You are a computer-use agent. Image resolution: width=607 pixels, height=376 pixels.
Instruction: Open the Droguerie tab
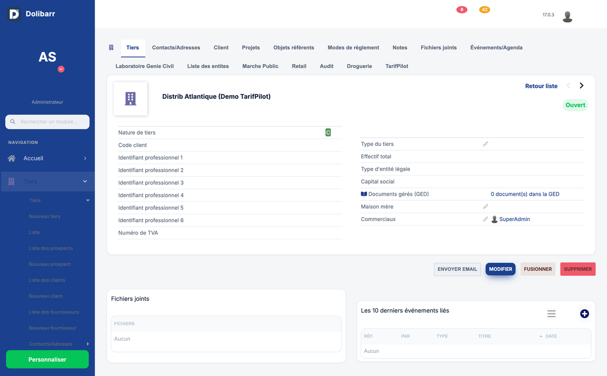(x=360, y=66)
